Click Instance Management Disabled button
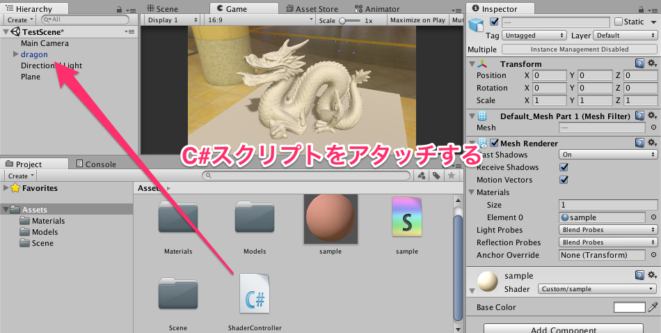This screenshot has height=333, width=661. pyautogui.click(x=579, y=49)
